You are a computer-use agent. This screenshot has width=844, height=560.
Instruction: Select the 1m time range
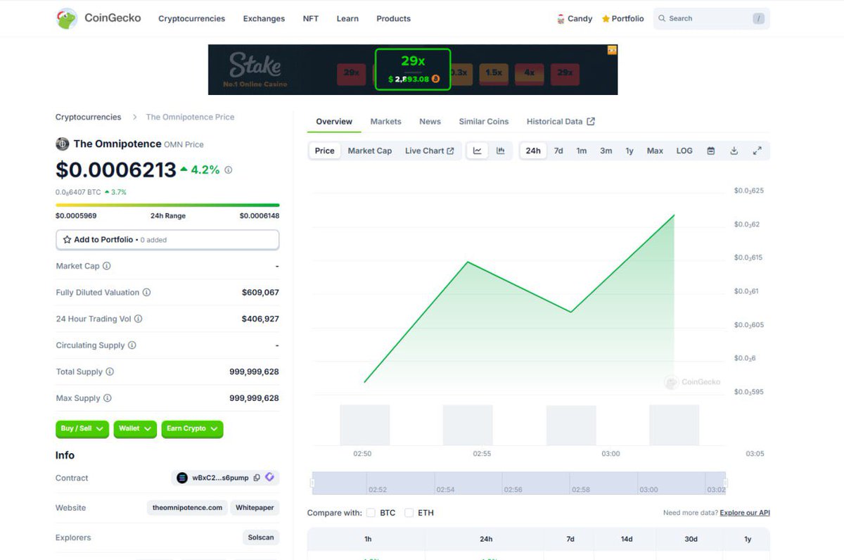point(582,151)
